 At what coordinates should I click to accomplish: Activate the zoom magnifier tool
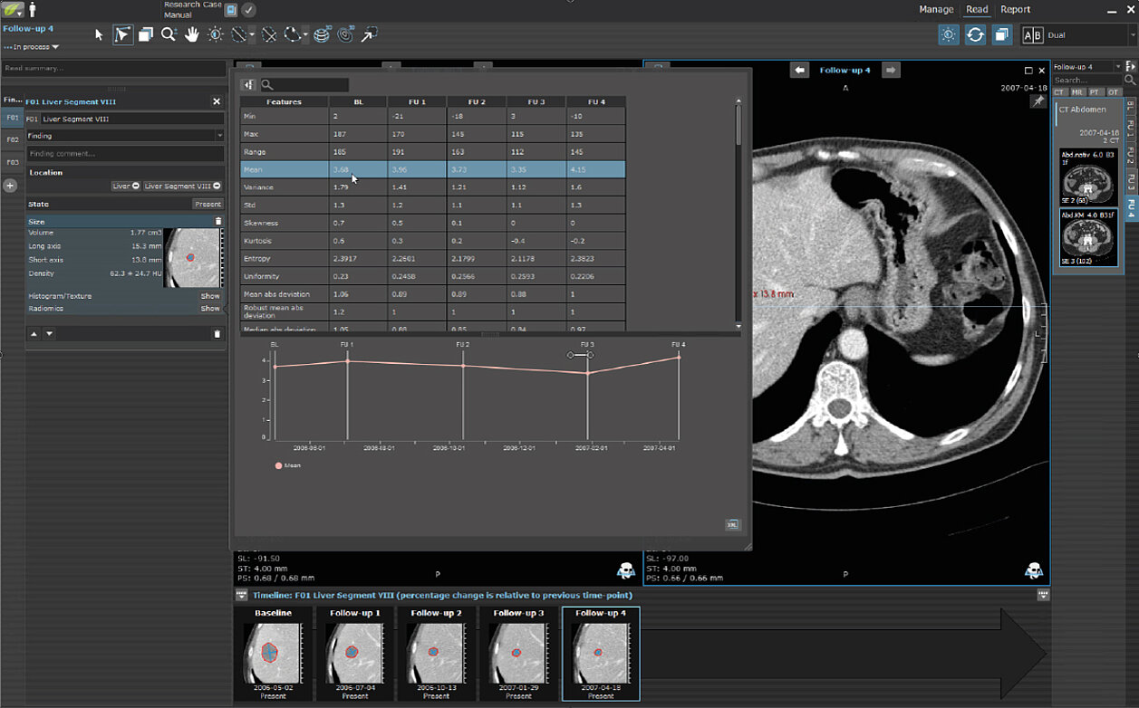pyautogui.click(x=169, y=35)
